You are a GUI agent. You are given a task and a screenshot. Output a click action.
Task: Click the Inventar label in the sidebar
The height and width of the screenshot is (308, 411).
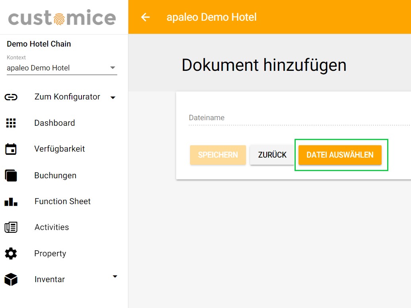coord(50,279)
